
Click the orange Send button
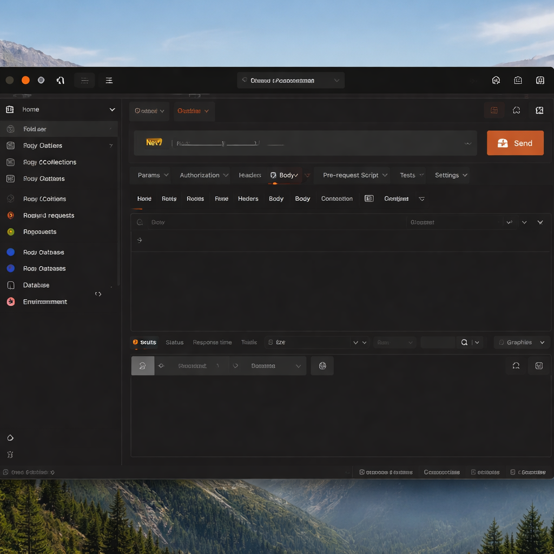(x=515, y=143)
